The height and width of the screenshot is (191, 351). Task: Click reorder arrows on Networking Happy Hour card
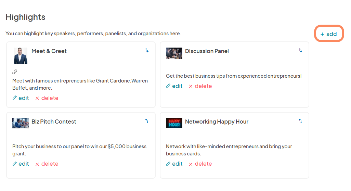pos(300,121)
